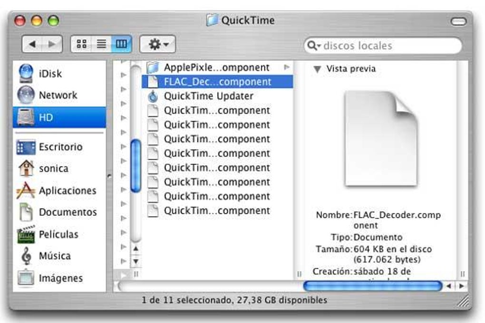Select QuickTime Updater item

click(217, 96)
